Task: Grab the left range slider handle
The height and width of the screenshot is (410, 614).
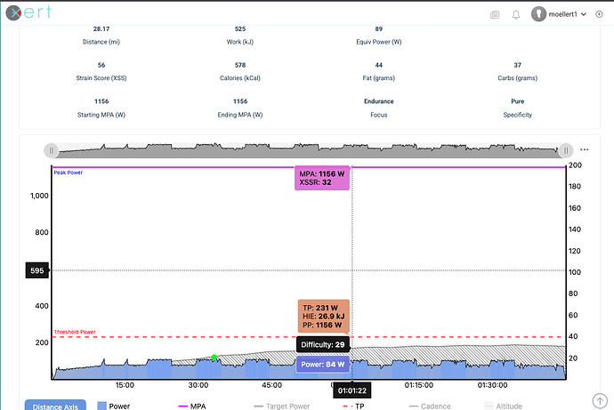Action: [x=52, y=150]
